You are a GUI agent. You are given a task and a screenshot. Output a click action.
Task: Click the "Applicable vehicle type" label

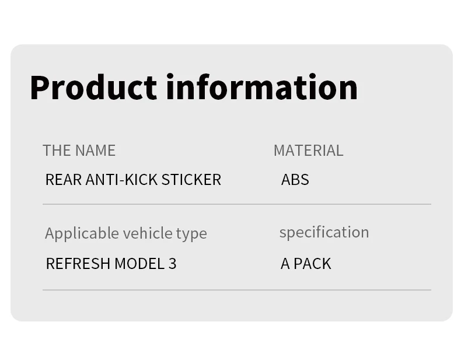(x=125, y=233)
